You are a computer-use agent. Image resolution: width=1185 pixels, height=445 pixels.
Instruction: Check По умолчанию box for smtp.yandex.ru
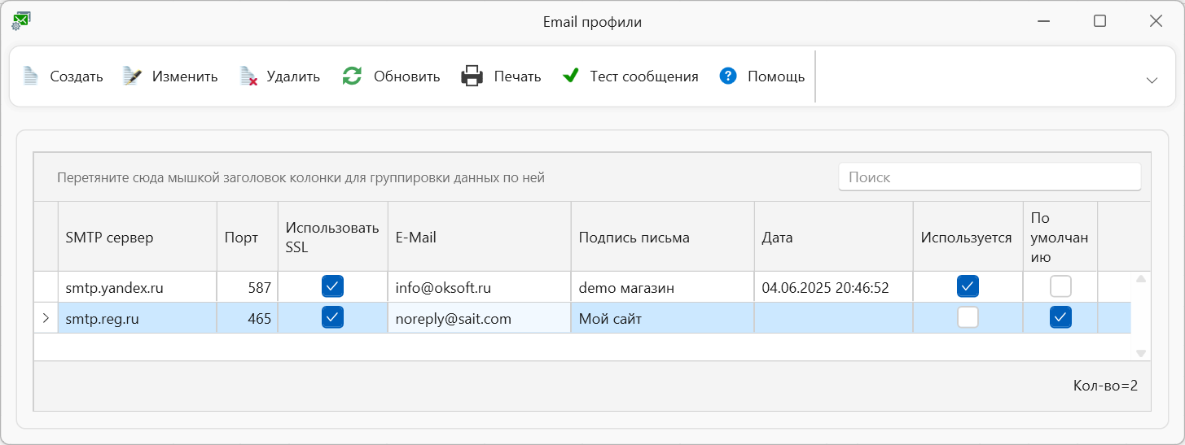point(1060,286)
